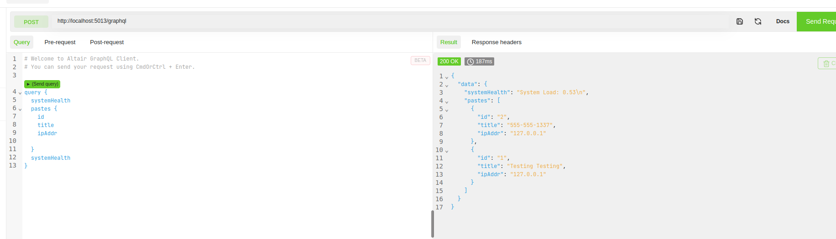Click the clock icon beside 187ms
Image resolution: width=836 pixels, height=239 pixels.
[x=470, y=61]
